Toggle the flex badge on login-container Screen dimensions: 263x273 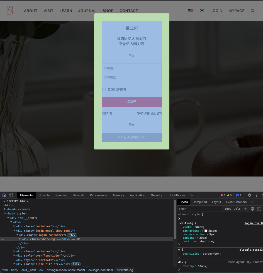[x=72, y=235]
